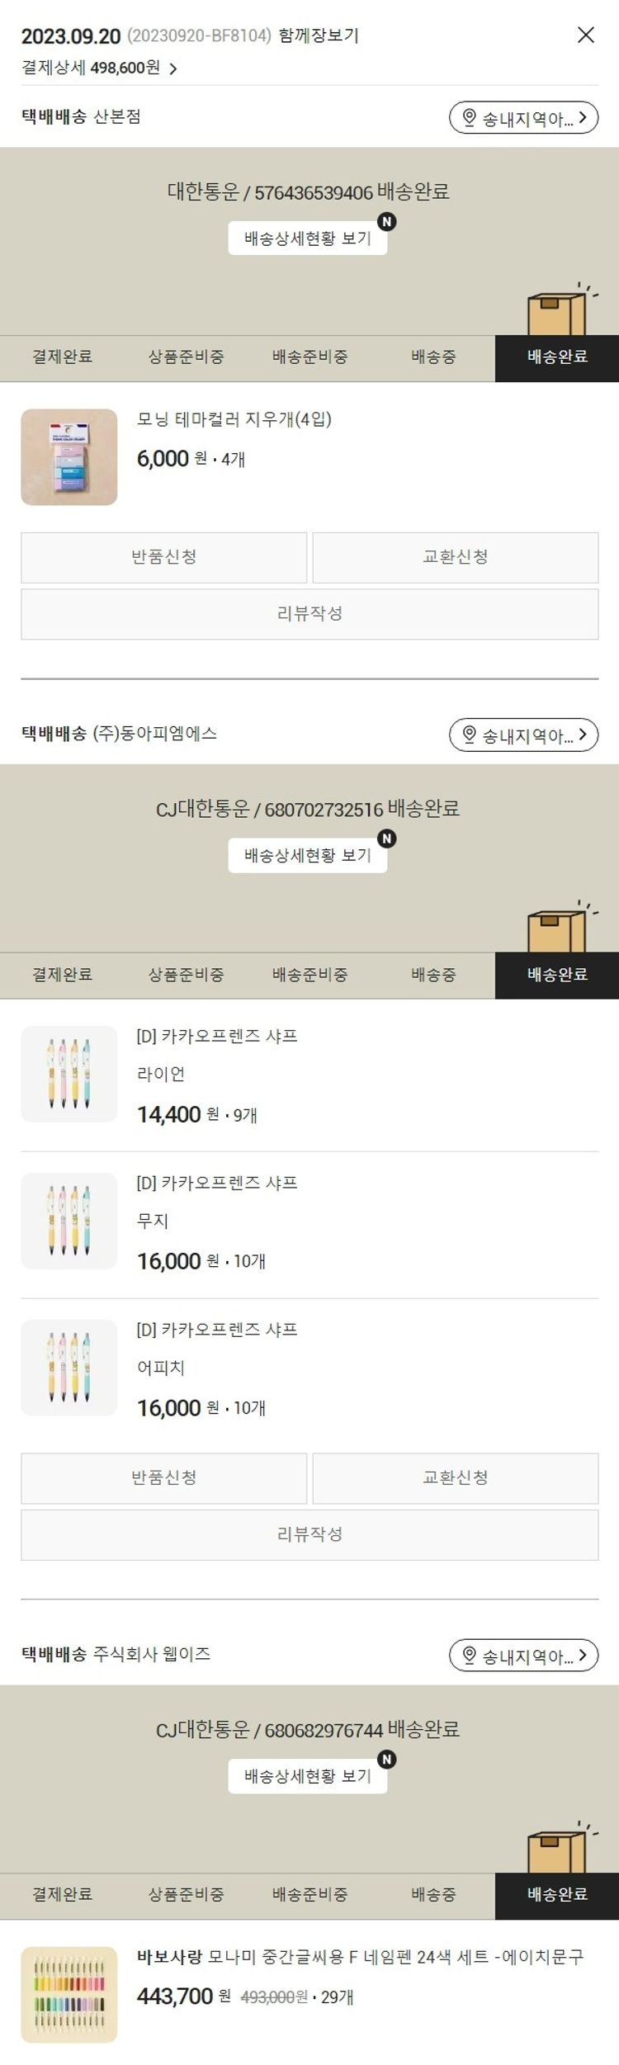The image size is (619, 2065).
Task: Open delivery address for 산본점 shipment
Action: (x=523, y=118)
